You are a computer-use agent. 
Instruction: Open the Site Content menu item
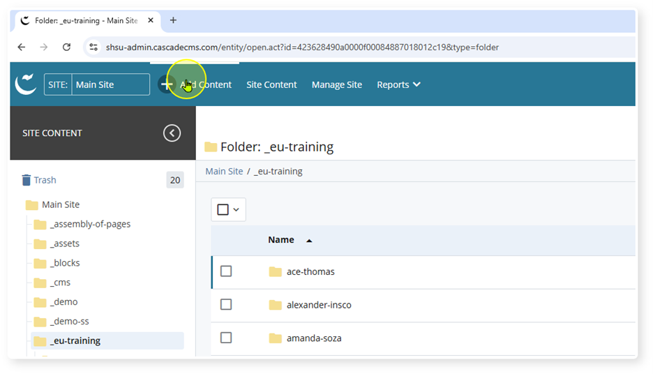(271, 84)
